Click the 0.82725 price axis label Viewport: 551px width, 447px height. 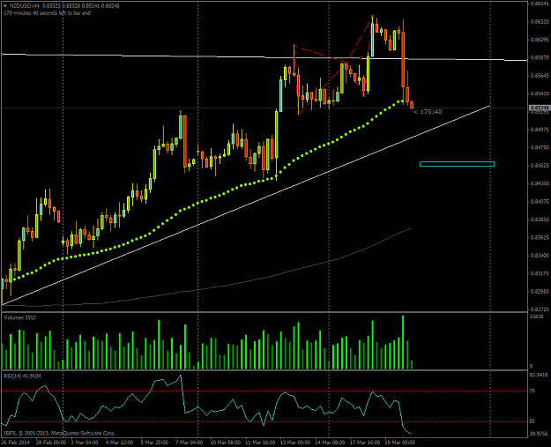[x=540, y=309]
